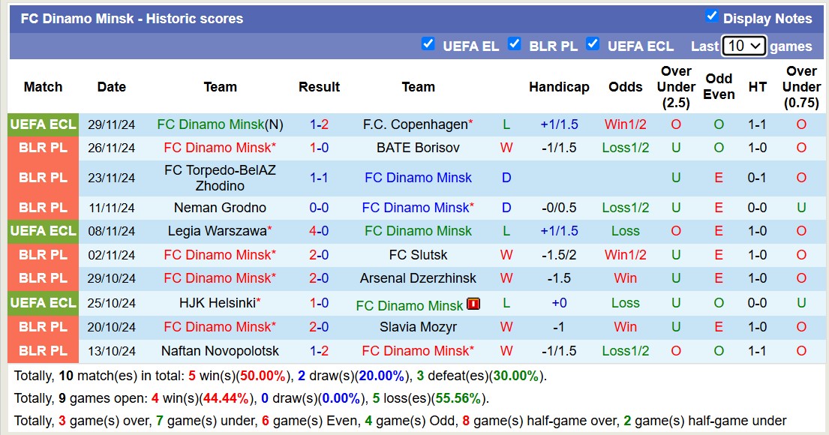Disable the UEFA ECL filter checkbox

tap(593, 43)
